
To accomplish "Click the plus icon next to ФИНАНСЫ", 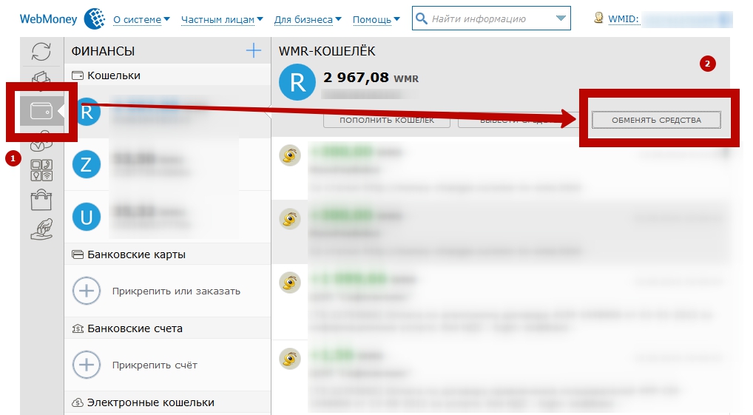I will click(x=254, y=50).
